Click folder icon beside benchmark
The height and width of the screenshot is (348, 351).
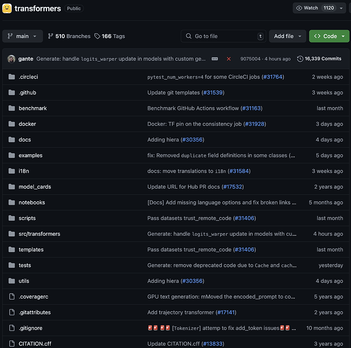[12, 108]
